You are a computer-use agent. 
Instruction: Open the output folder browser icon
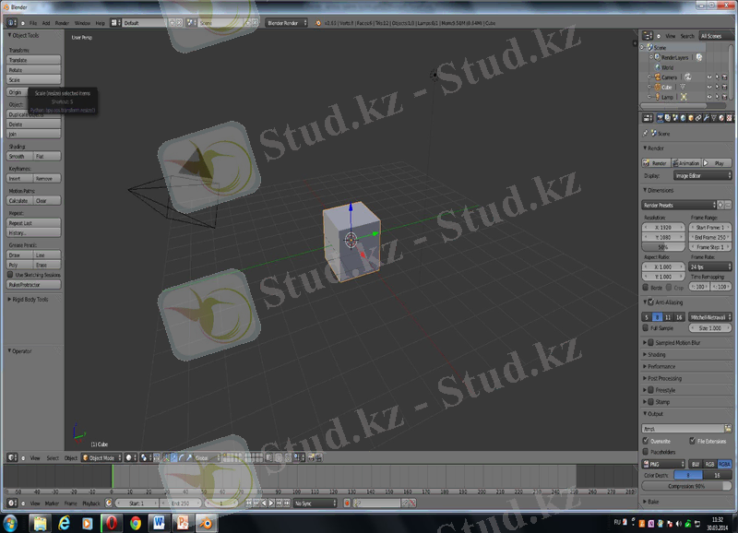click(728, 429)
